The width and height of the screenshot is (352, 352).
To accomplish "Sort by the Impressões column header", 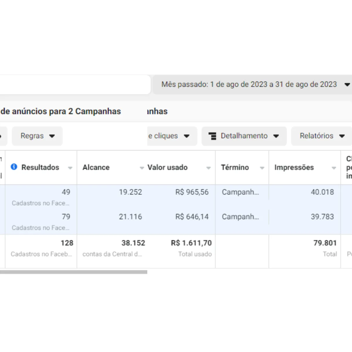I will pyautogui.click(x=294, y=167).
